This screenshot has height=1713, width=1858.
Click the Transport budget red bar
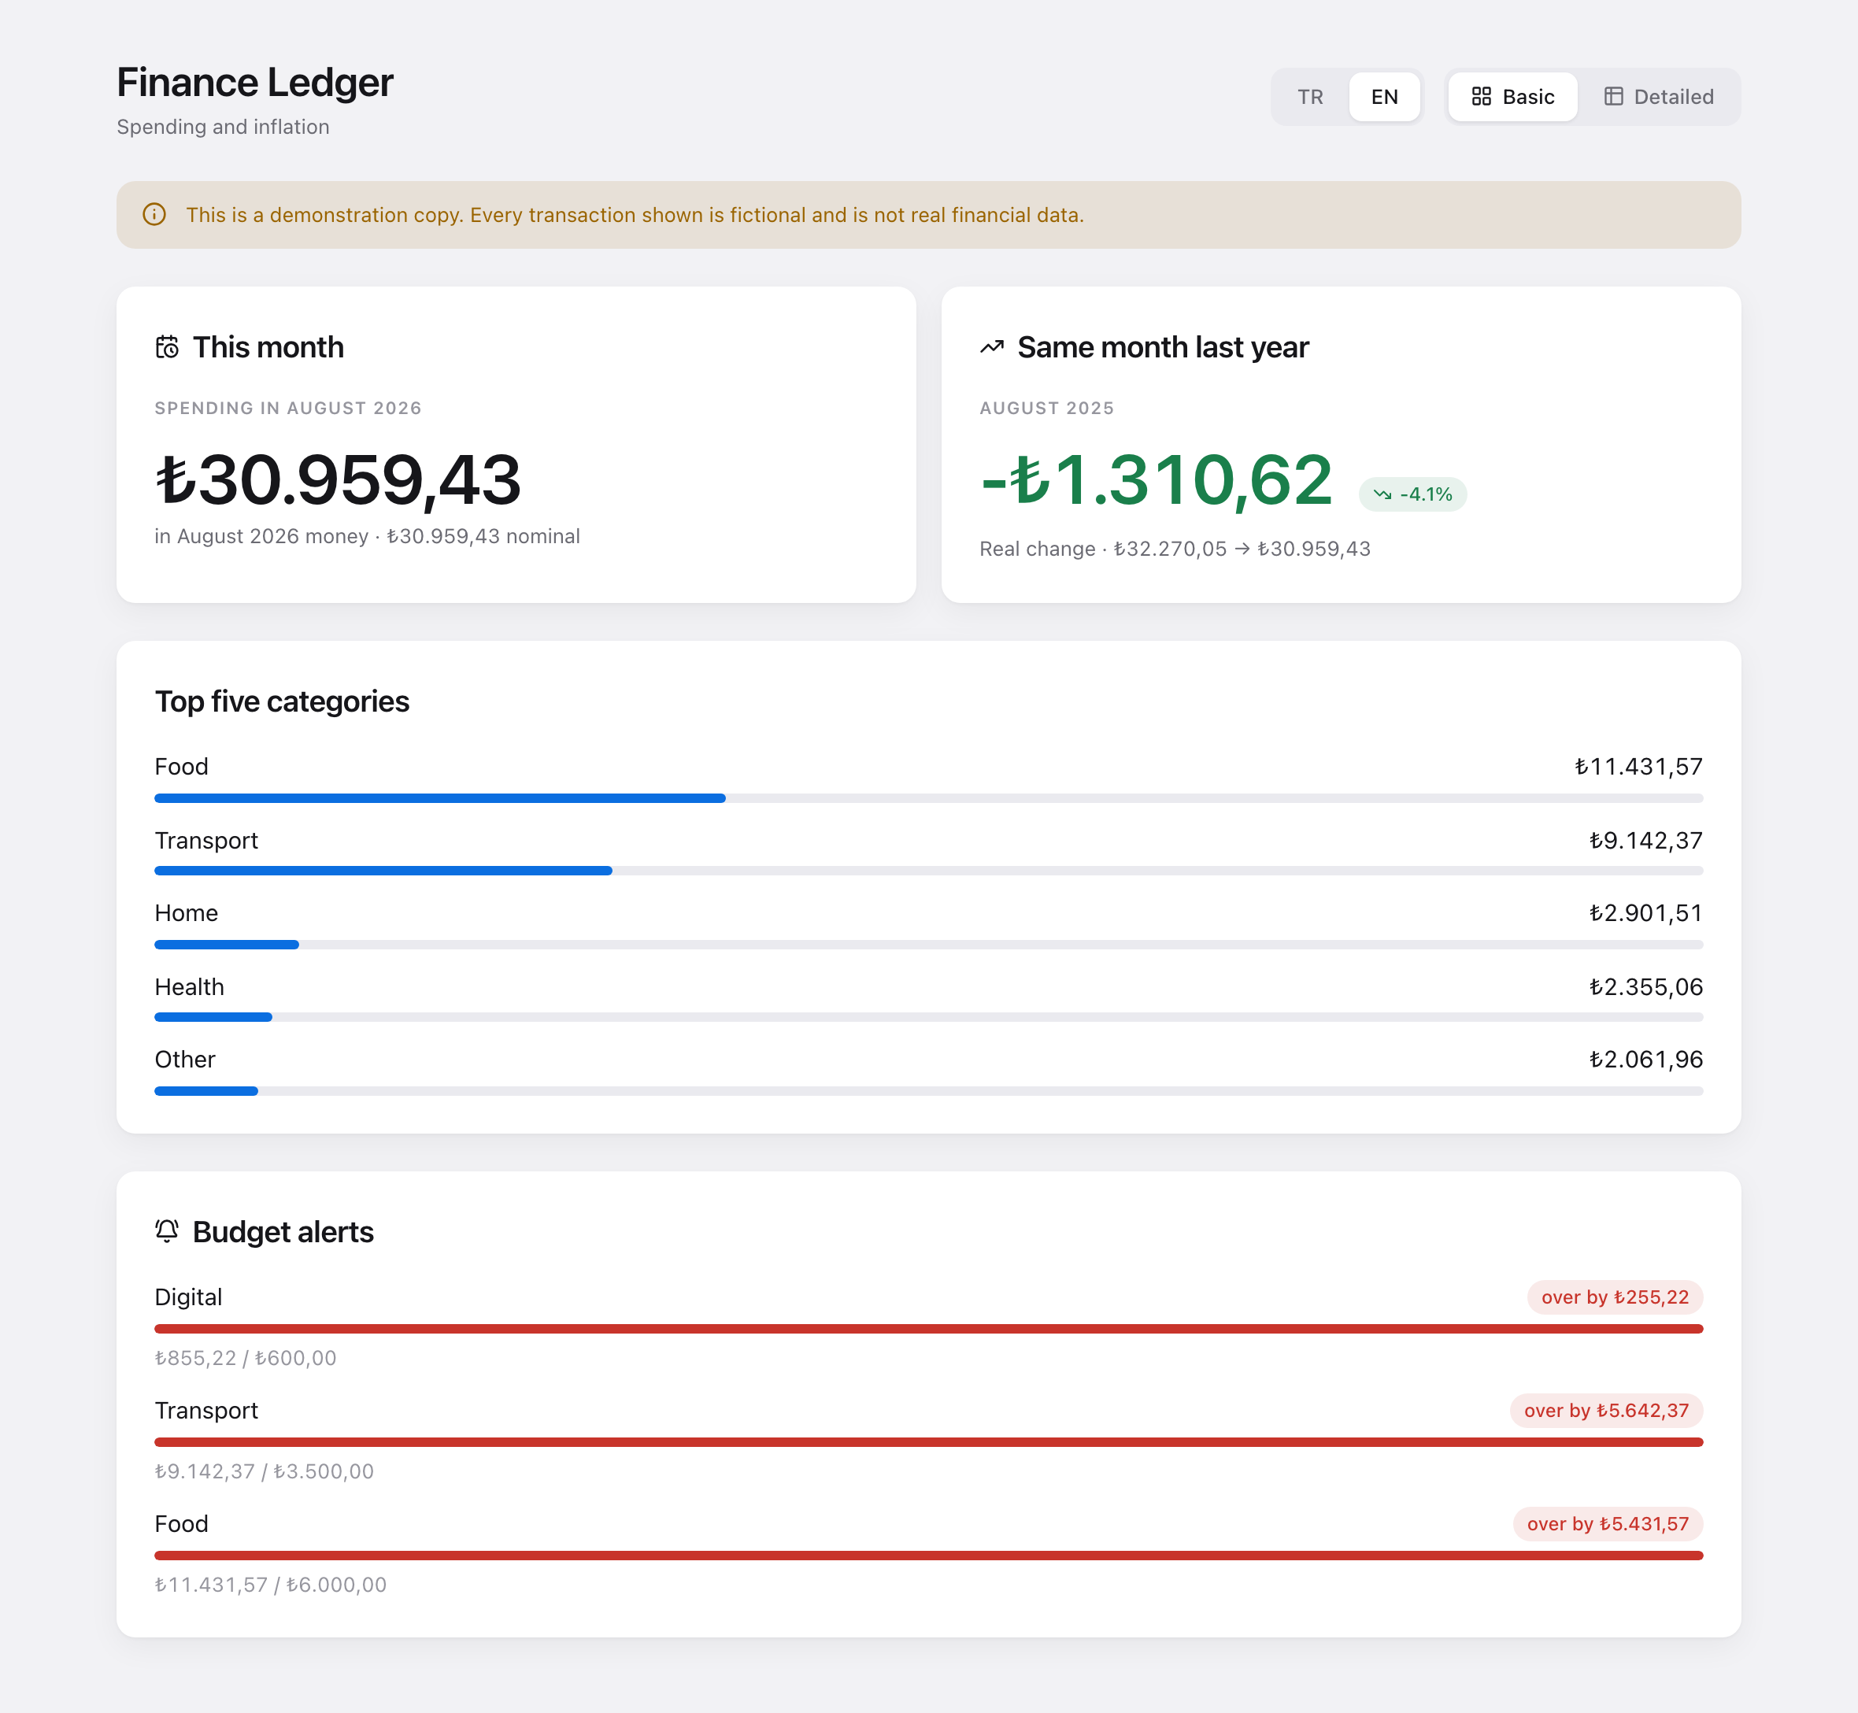[x=928, y=1442]
